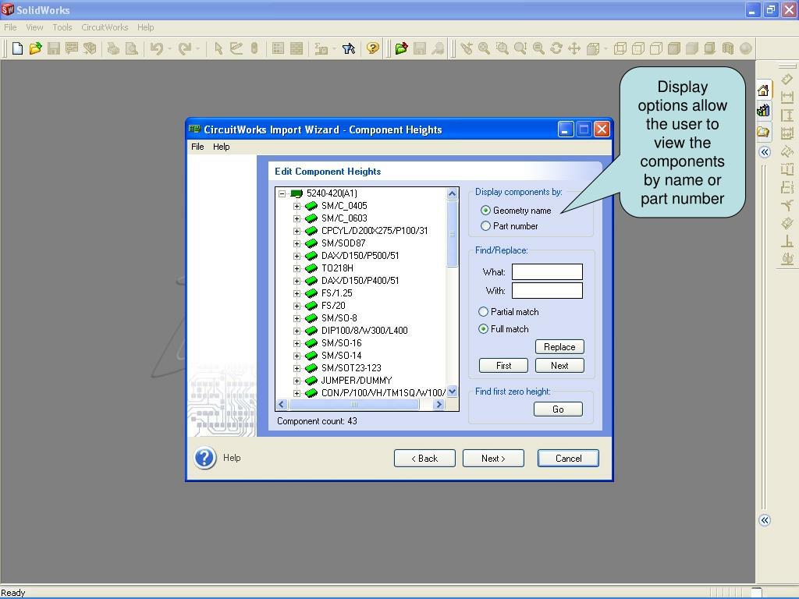
Task: Select SM/SOT23-123 in the tree
Action: click(x=351, y=368)
